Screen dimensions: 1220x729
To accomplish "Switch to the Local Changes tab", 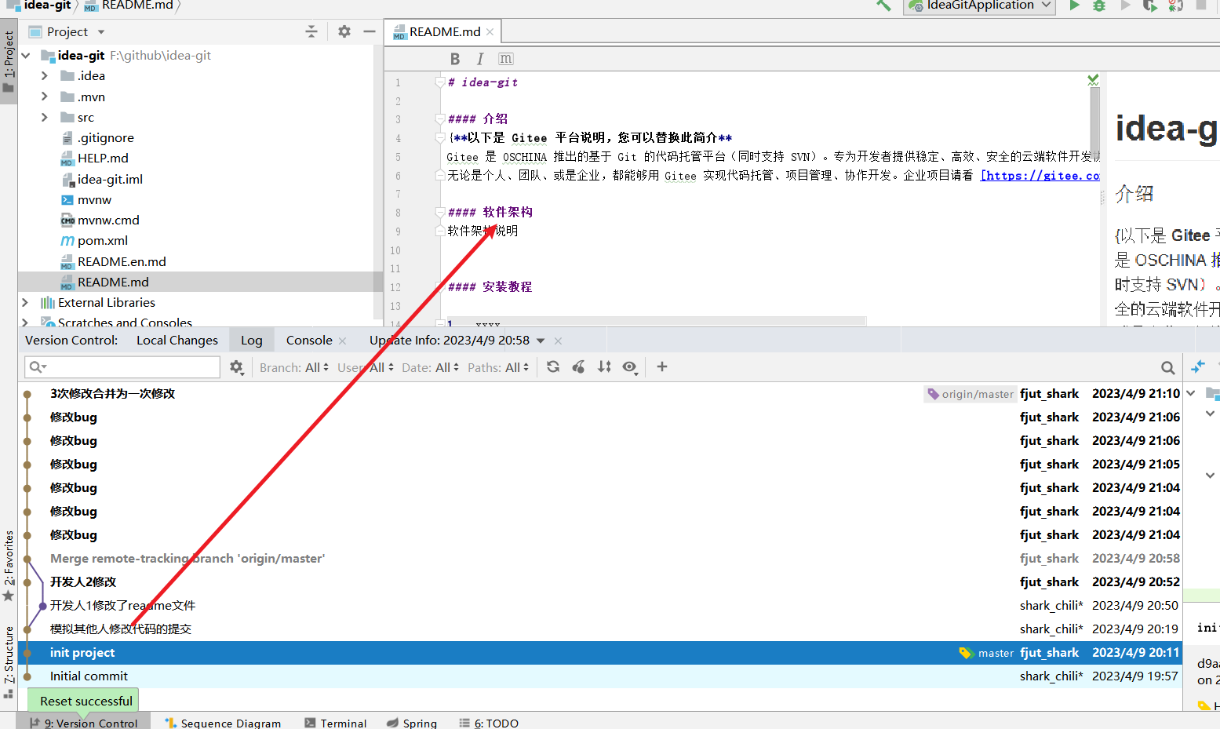I will pyautogui.click(x=177, y=340).
